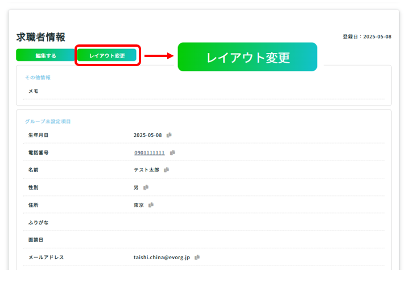This screenshot has height=286, width=405.
Task: Select the グループ未設定項目 section heading
Action: click(x=48, y=121)
